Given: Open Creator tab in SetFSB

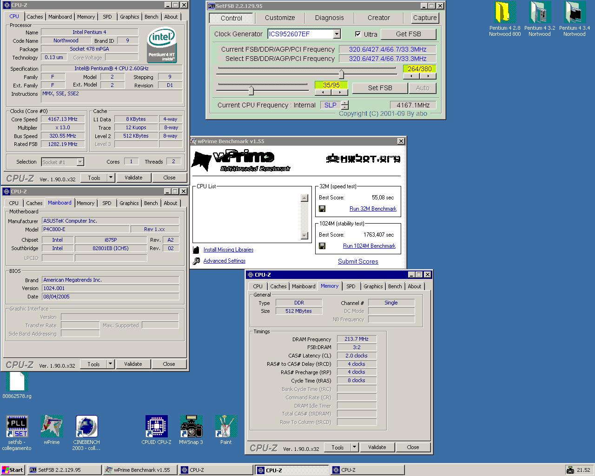Looking at the screenshot, I should click(379, 18).
